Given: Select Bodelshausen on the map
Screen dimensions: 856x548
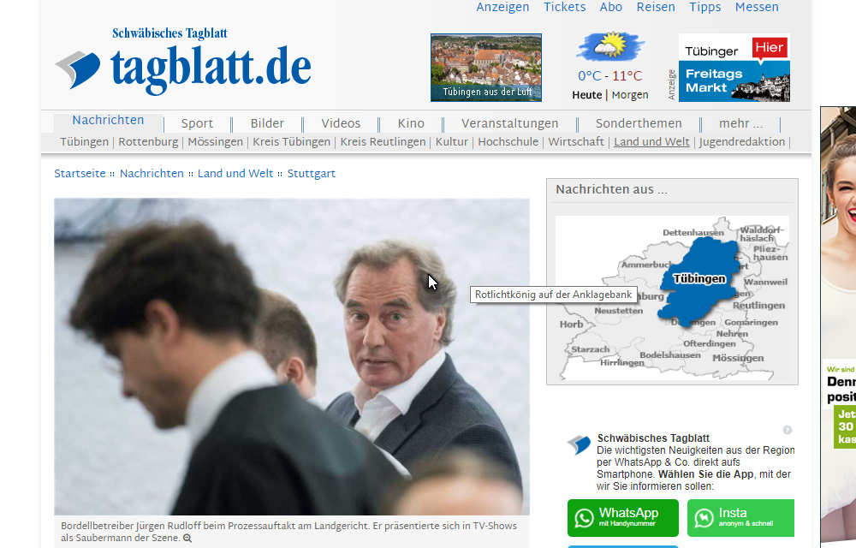Looking at the screenshot, I should [670, 354].
